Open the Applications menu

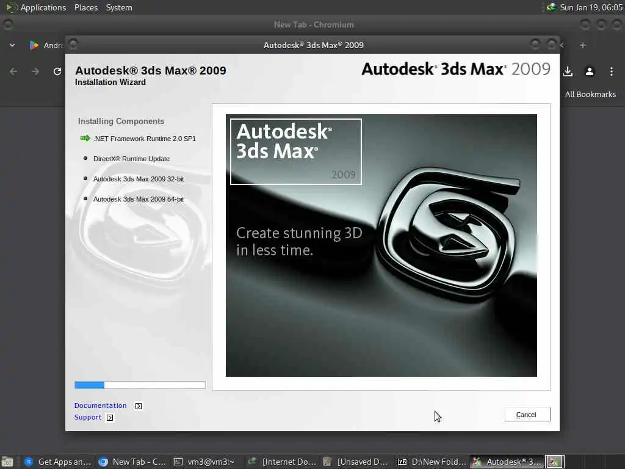pos(43,7)
